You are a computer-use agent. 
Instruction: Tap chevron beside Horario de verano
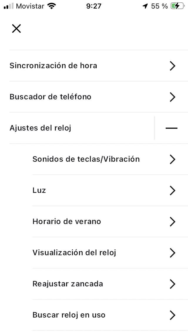pyautogui.click(x=172, y=222)
